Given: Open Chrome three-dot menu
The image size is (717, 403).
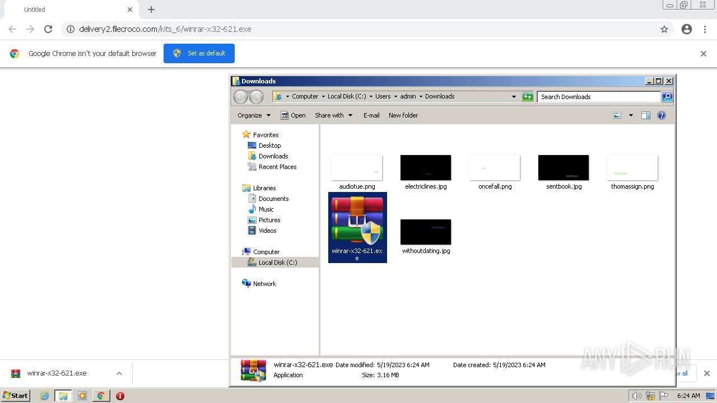Looking at the screenshot, I should coord(705,29).
